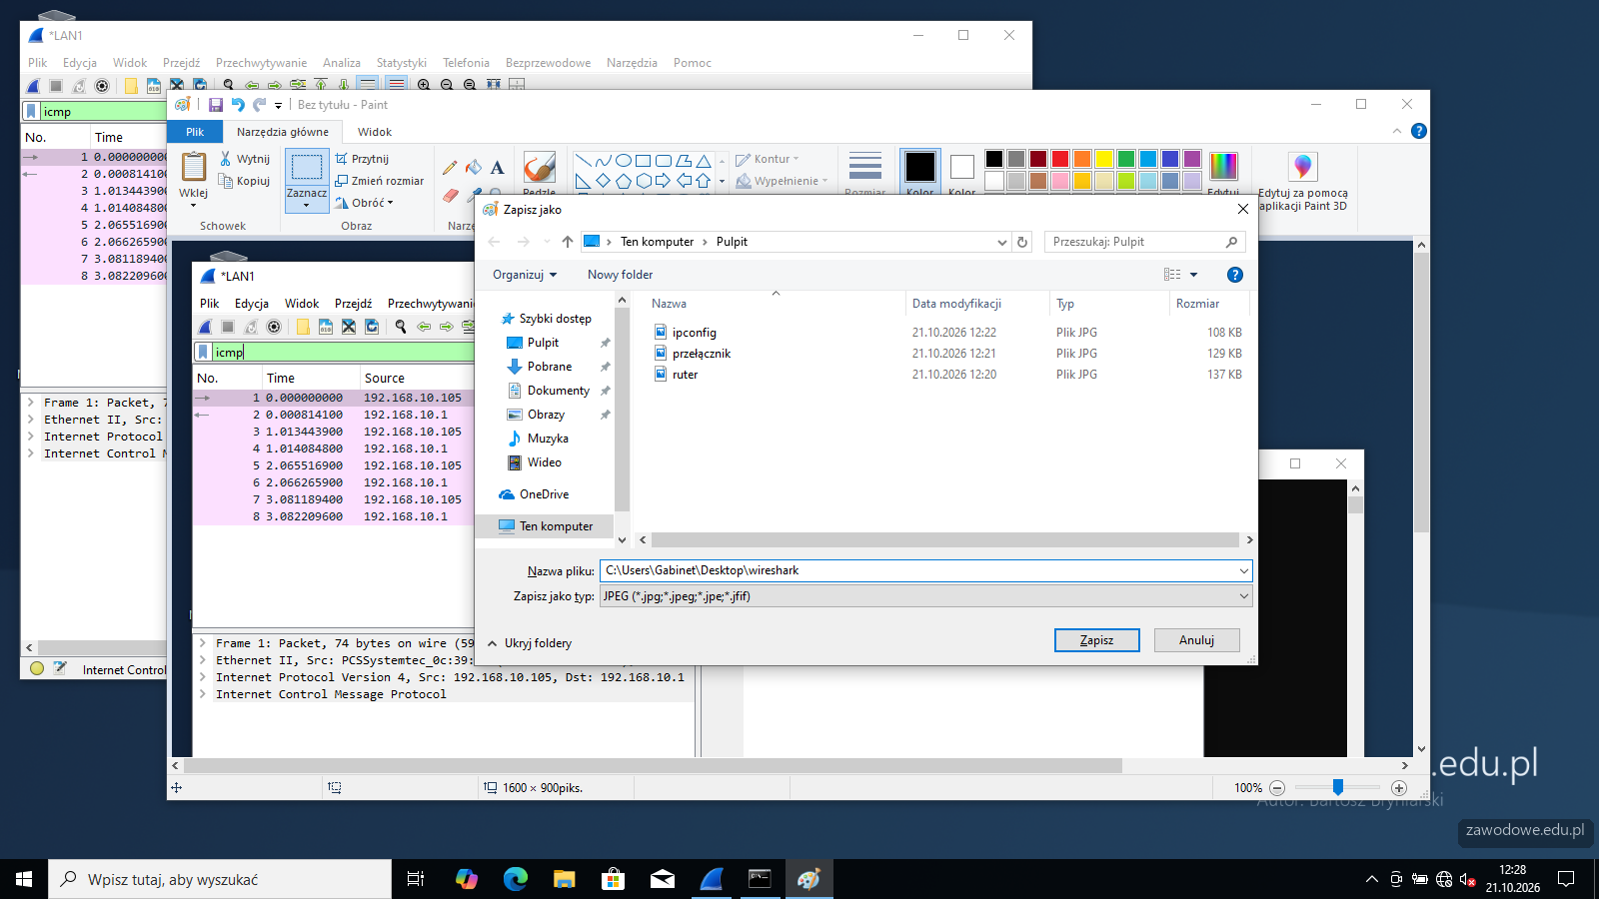
Task: Click the Cut (Wytnij) scissors icon
Action: pyautogui.click(x=226, y=159)
